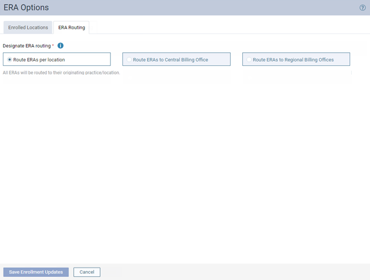The height and width of the screenshot is (280, 370).
Task: Click the header bar beside ERA Options title
Action: (x=198, y=8)
